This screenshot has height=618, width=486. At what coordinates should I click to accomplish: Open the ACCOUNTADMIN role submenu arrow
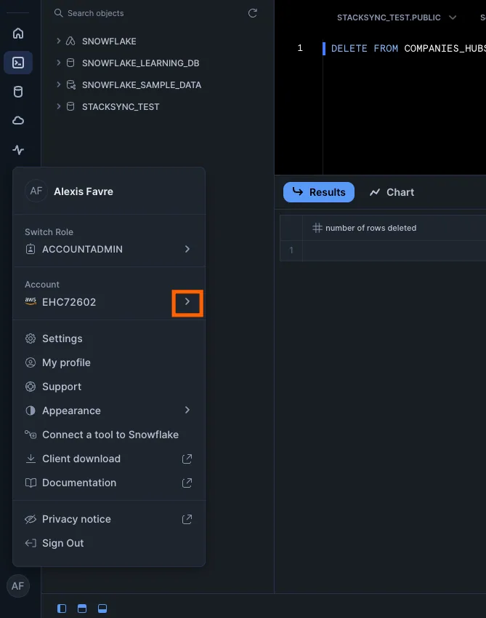(x=187, y=249)
